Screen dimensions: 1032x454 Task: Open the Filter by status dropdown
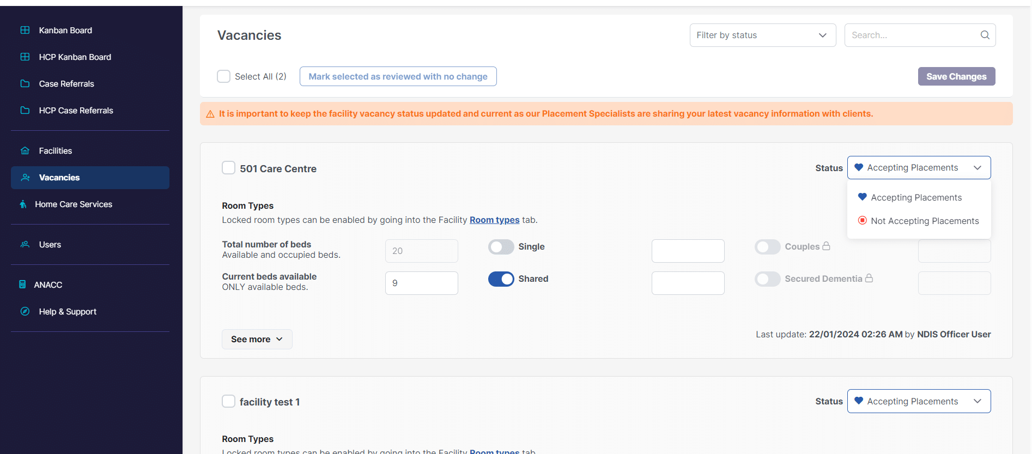762,35
